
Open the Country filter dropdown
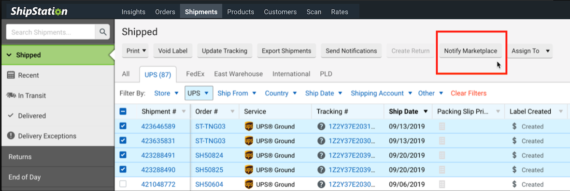(281, 93)
